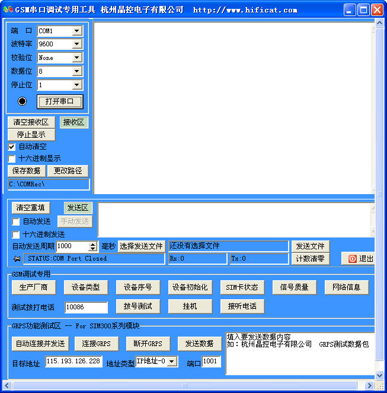Click the Rx:0 counter
The height and width of the screenshot is (393, 387).
point(197,259)
